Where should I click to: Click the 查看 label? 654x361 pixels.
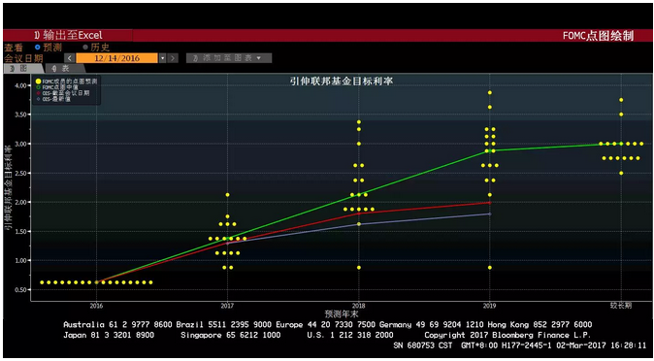coord(14,48)
